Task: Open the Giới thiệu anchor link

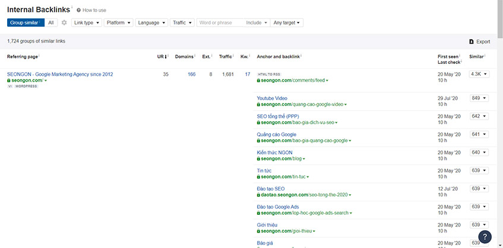Action: (267, 225)
